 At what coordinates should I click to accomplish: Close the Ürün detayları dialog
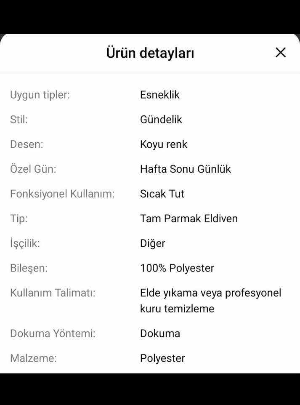(x=280, y=52)
